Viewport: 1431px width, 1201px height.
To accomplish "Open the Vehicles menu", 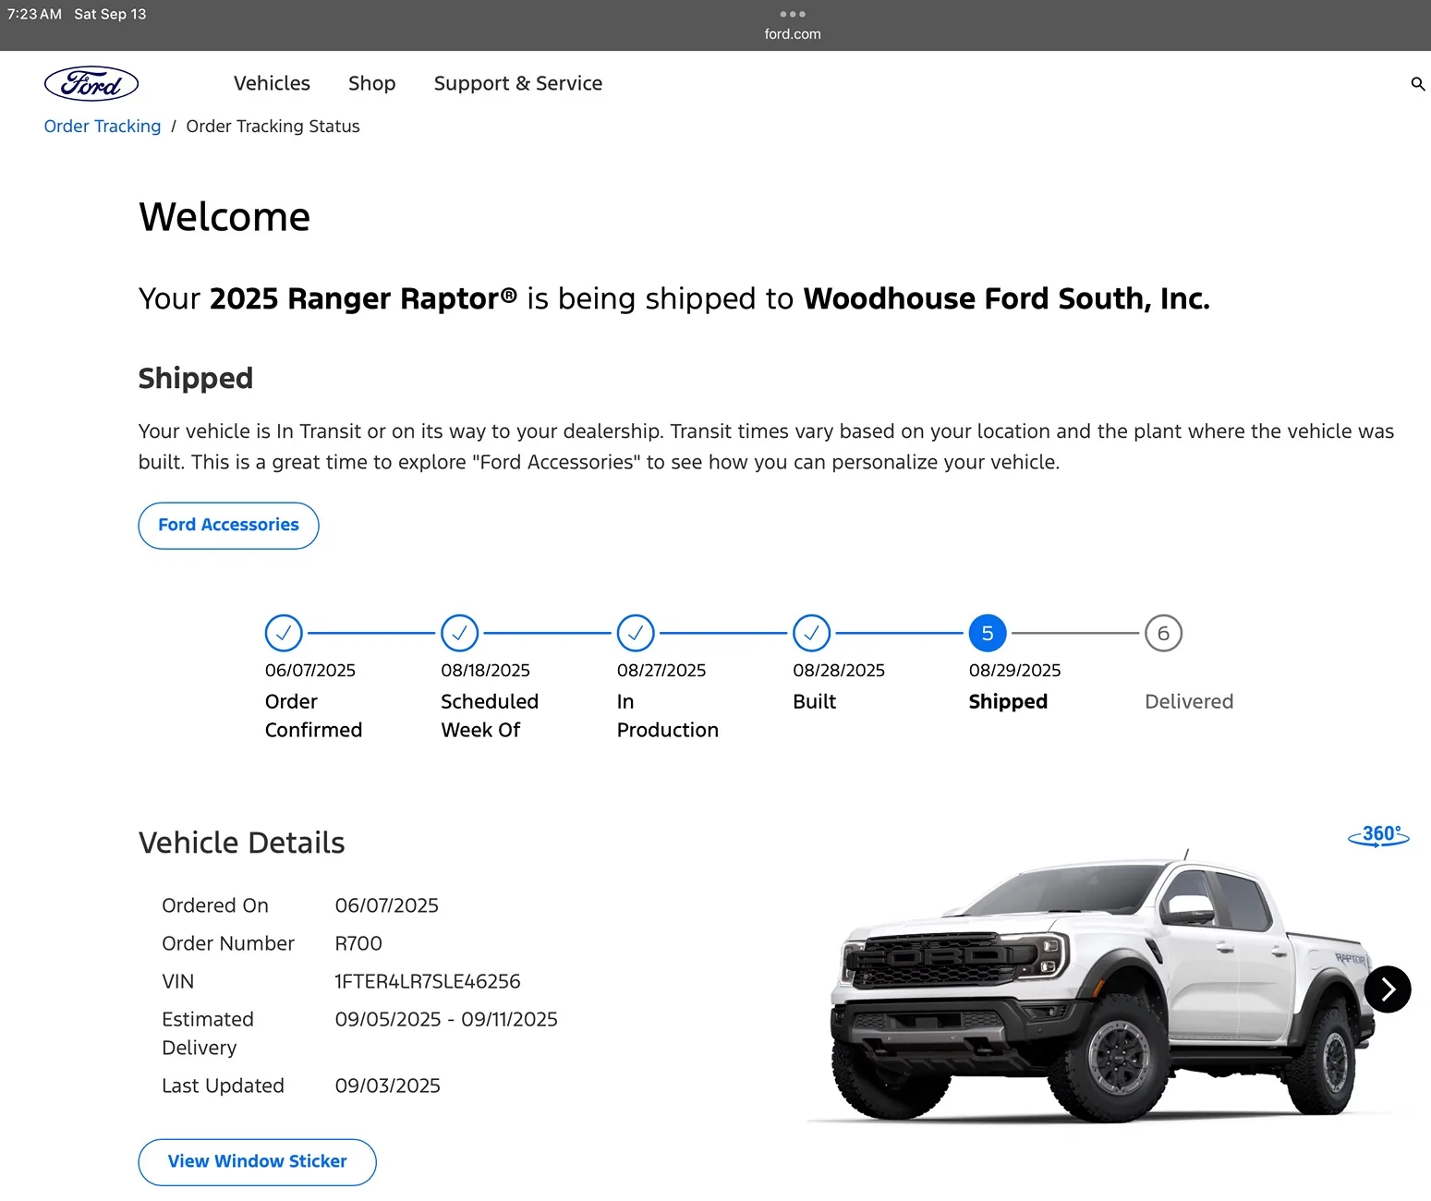I will click(272, 83).
